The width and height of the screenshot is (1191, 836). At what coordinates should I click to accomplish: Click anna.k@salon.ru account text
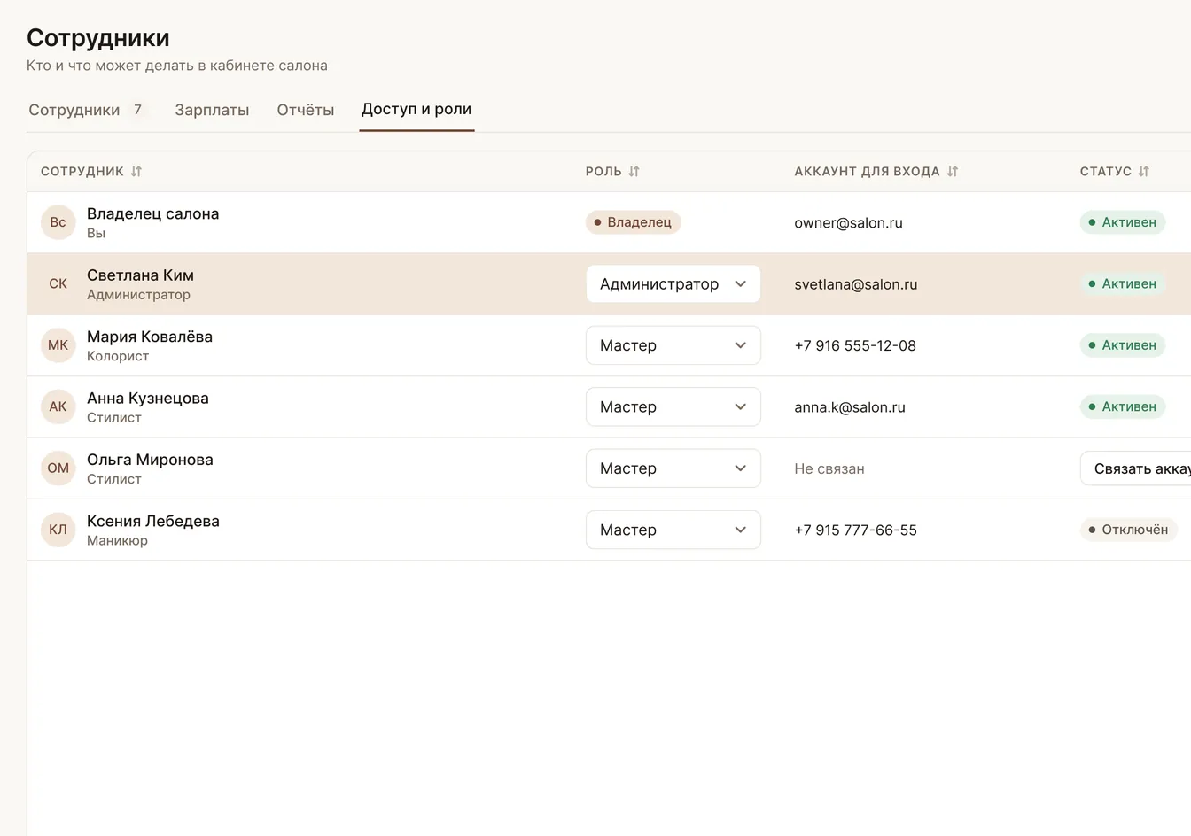[x=850, y=407]
